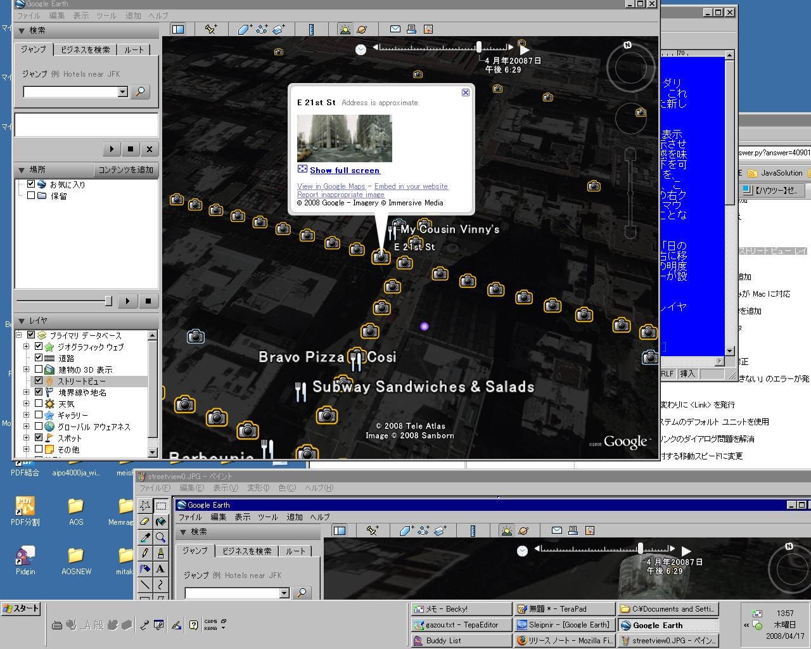The image size is (811, 649).
Task: Click the north indicator N on compass
Action: point(627,45)
